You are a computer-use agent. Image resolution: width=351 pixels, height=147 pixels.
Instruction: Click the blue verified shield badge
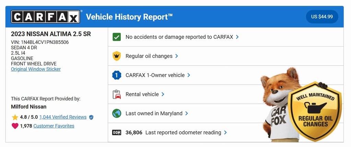tap(91, 117)
